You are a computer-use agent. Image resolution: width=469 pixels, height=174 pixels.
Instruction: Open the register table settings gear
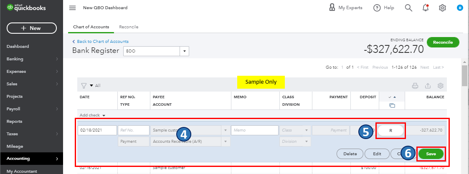pos(440,86)
